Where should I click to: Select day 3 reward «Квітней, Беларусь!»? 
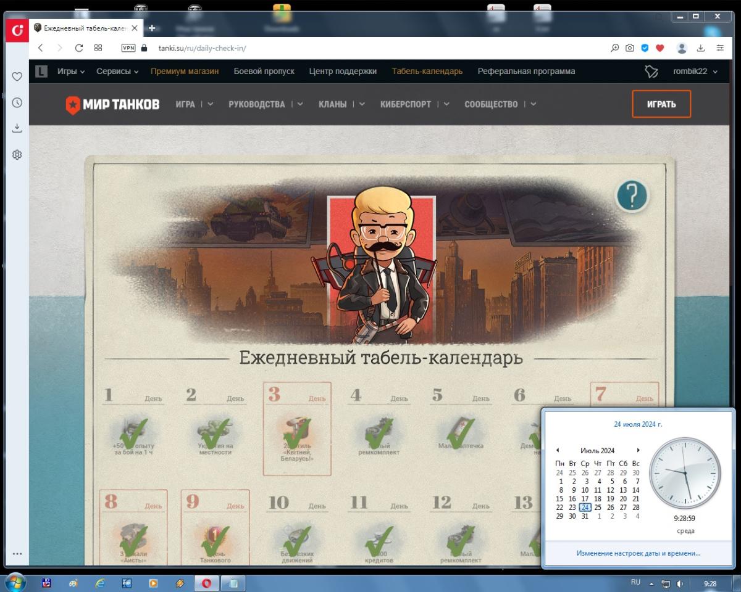click(297, 429)
